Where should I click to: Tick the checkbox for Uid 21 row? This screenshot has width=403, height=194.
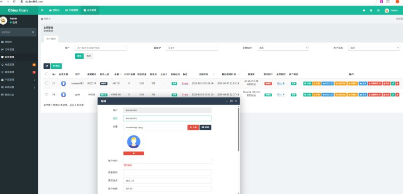coord(46,83)
